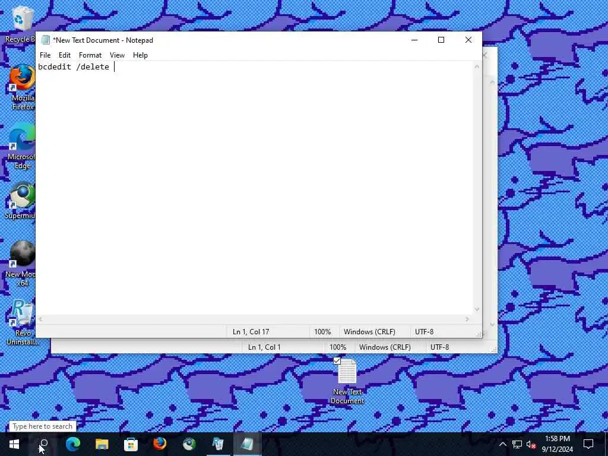Open Revo Uninstaller taskbar icon
Screen dimensions: 608x456
(218, 444)
